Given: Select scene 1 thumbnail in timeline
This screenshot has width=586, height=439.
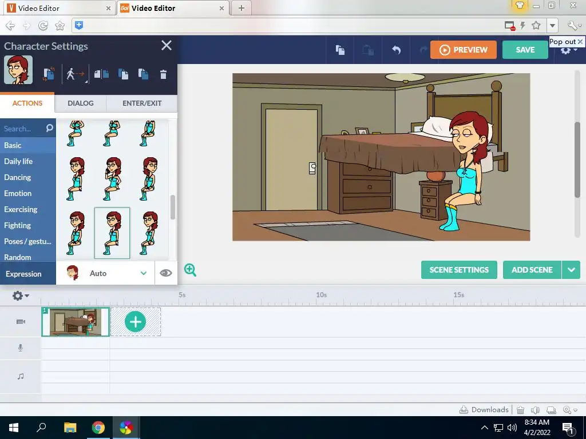Looking at the screenshot, I should tap(75, 322).
